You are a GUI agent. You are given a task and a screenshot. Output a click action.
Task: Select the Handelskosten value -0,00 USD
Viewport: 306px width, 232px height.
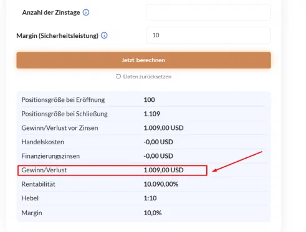[x=158, y=142]
